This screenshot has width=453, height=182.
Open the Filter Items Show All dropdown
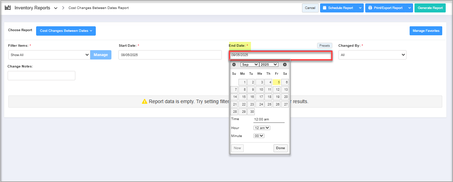pyautogui.click(x=49, y=55)
